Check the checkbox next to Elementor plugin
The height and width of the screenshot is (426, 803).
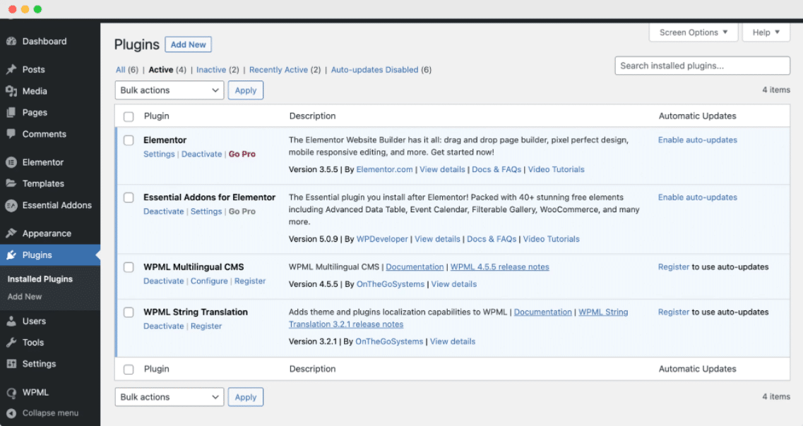[129, 140]
